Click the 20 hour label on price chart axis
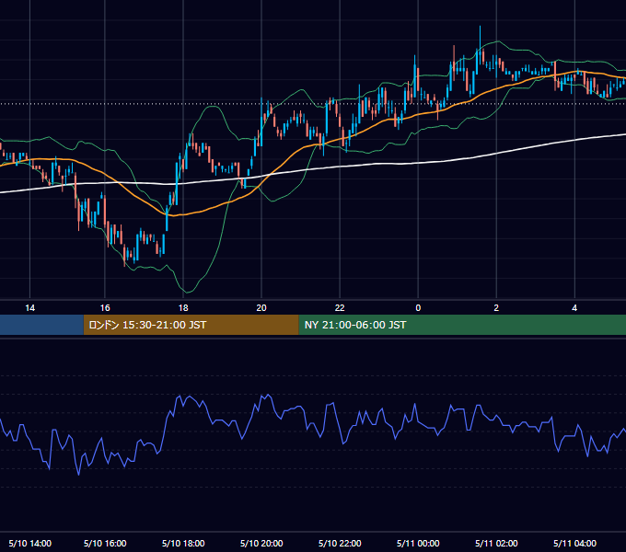Image resolution: width=626 pixels, height=552 pixels. pos(261,308)
